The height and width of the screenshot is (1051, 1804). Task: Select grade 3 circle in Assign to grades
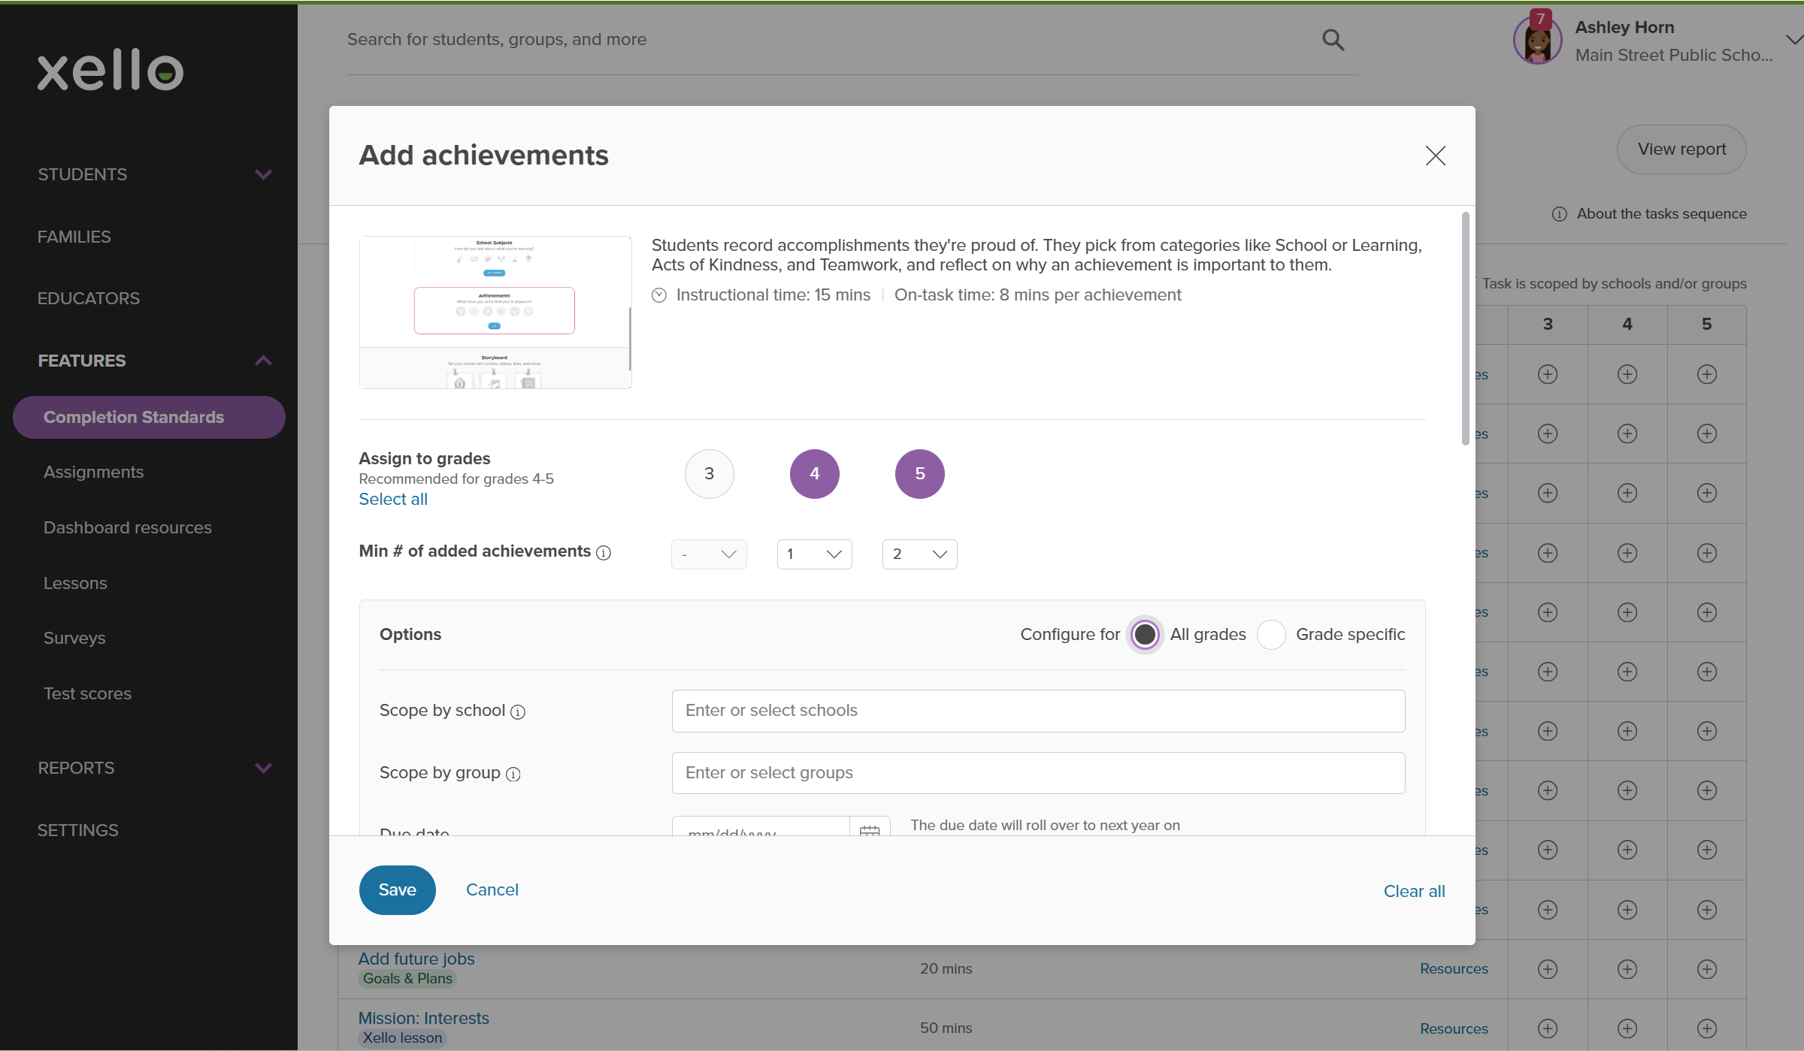[x=709, y=473]
